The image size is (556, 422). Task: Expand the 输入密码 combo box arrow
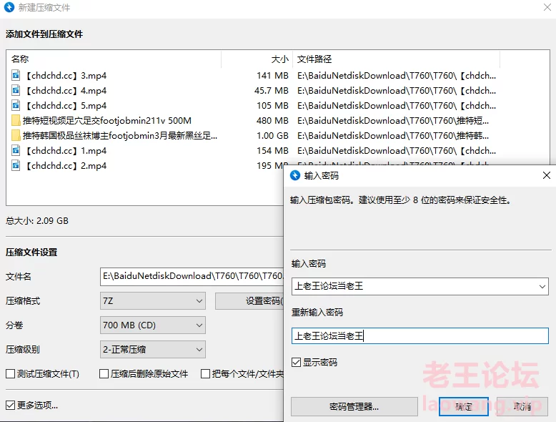542,286
